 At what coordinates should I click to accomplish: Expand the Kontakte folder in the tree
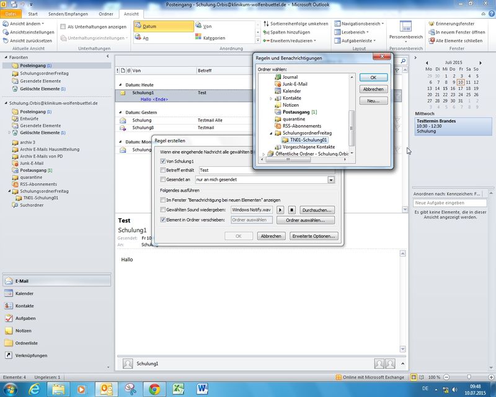tap(271, 99)
